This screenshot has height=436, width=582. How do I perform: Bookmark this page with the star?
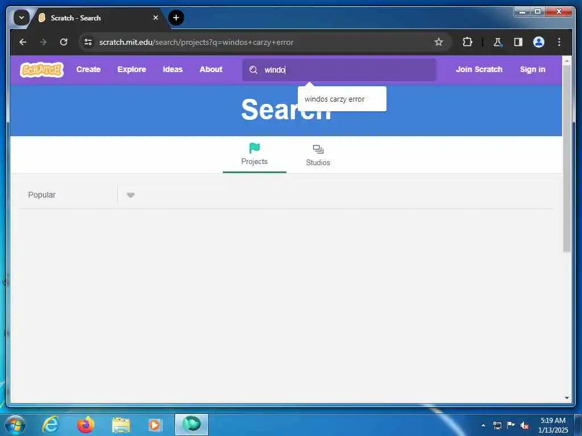(439, 42)
